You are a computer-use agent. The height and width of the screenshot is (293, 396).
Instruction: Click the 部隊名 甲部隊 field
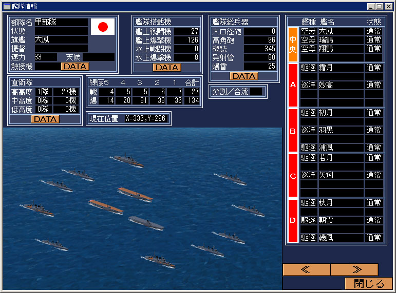point(61,22)
